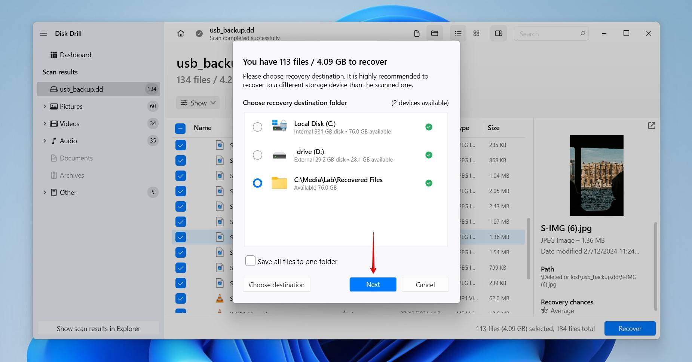Click Next to proceed with recovery
The width and height of the screenshot is (692, 362).
click(x=372, y=284)
